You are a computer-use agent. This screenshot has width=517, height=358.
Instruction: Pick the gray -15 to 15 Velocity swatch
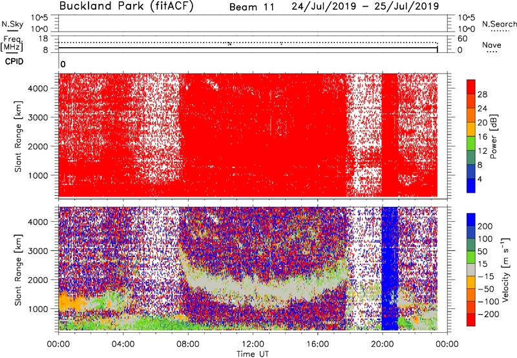[x=471, y=269]
